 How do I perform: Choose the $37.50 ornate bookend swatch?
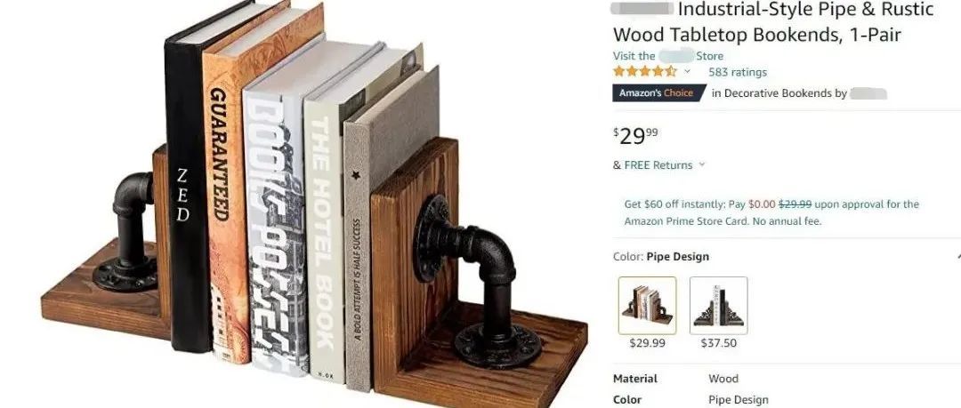coord(718,306)
